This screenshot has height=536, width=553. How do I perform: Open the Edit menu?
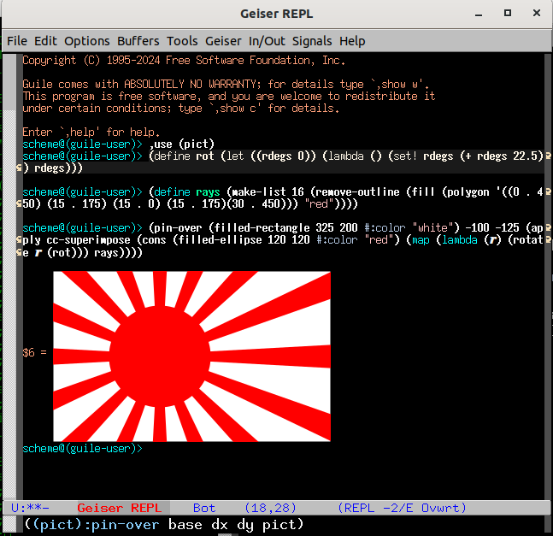point(45,41)
